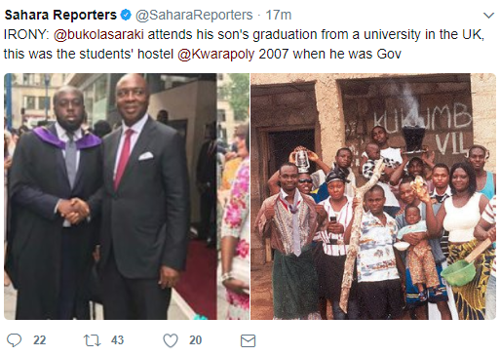Like the tweet with the heart icon

(171, 340)
